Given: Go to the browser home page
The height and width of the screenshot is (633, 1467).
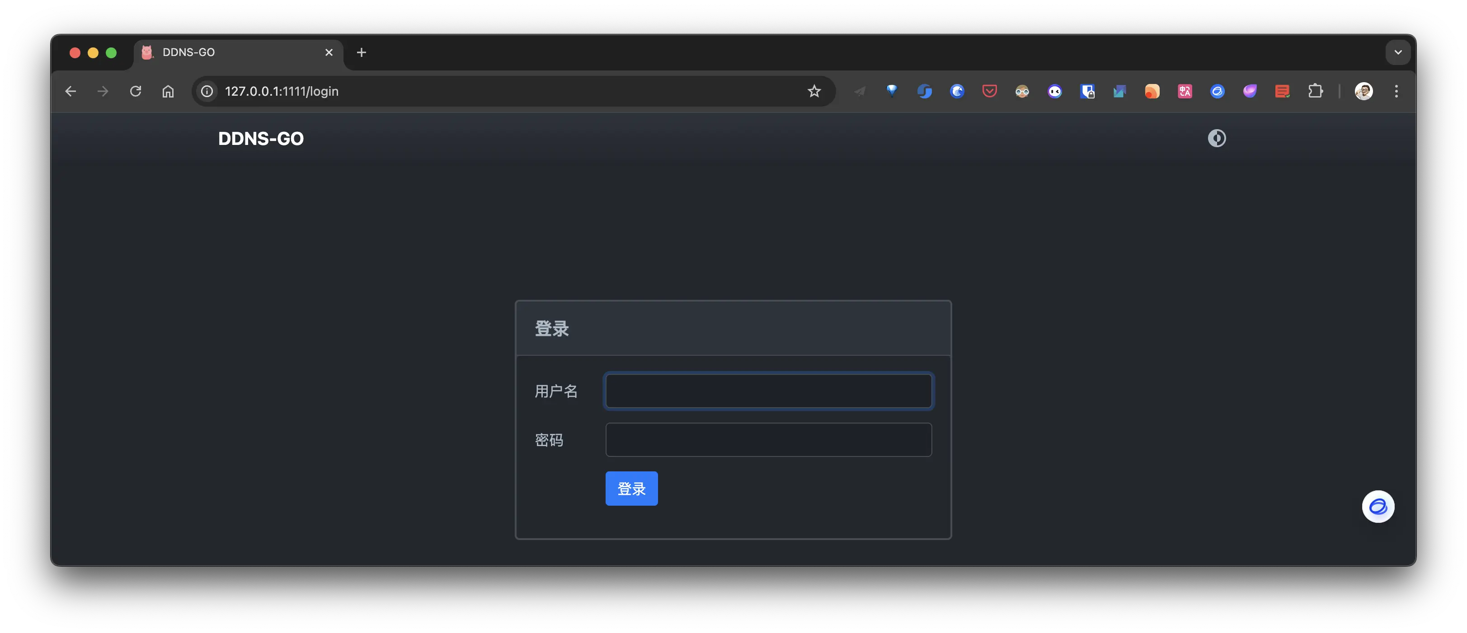Looking at the screenshot, I should [168, 91].
